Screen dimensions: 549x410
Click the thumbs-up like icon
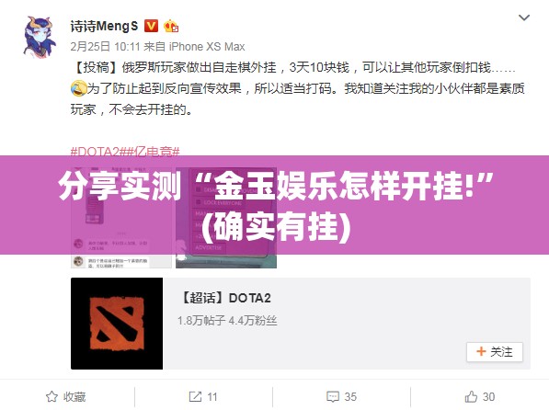point(471,397)
